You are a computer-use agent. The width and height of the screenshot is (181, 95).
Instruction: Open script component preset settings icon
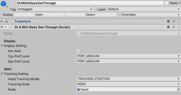point(174,27)
